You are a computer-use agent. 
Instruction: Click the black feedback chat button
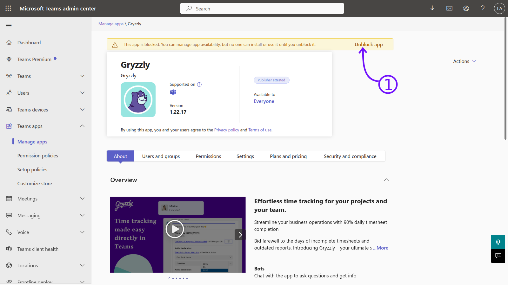(x=498, y=256)
